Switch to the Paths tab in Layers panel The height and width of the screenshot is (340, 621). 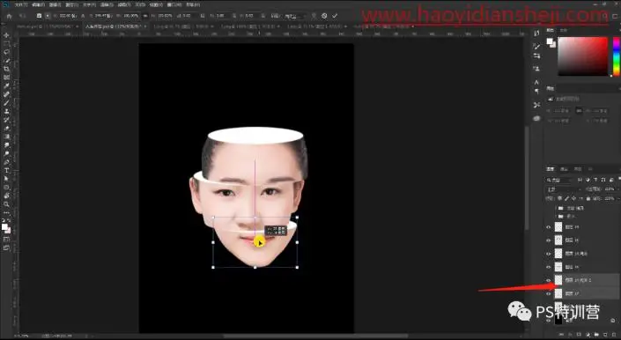pyautogui.click(x=578, y=169)
